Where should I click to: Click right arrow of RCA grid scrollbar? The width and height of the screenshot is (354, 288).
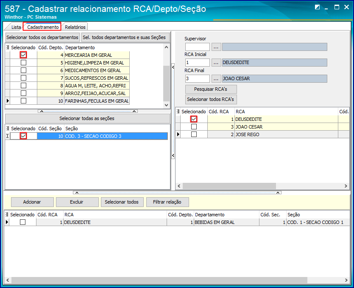(x=346, y=186)
